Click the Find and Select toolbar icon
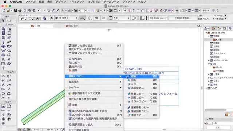233x131 pixels. pyautogui.click(x=48, y=11)
